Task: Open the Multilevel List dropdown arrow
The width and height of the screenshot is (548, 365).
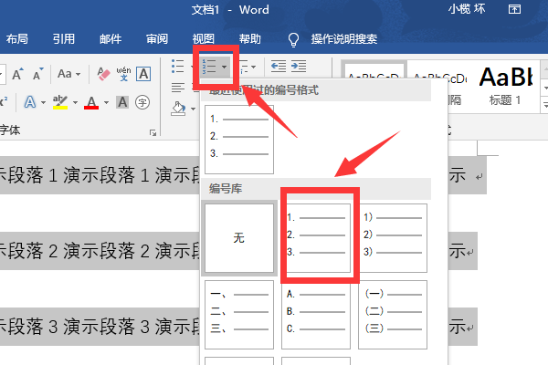Action: (x=253, y=67)
